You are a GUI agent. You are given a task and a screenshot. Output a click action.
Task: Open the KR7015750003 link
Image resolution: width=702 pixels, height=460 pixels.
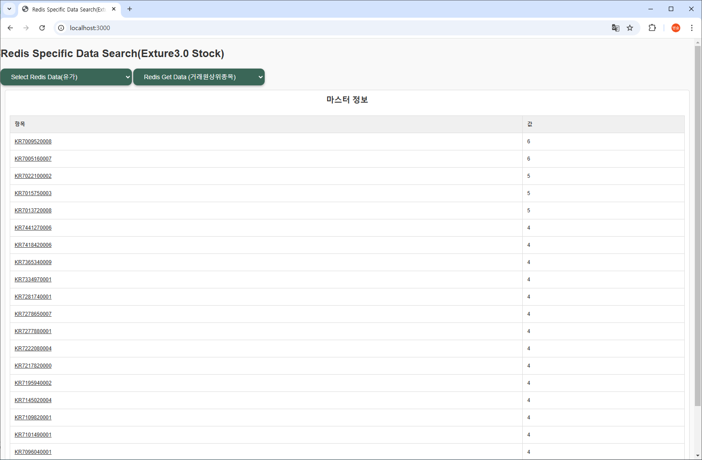[33, 193]
